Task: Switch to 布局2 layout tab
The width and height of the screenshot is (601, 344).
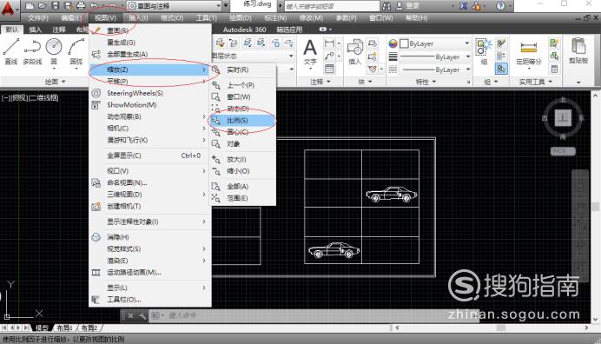Action: click(x=89, y=327)
